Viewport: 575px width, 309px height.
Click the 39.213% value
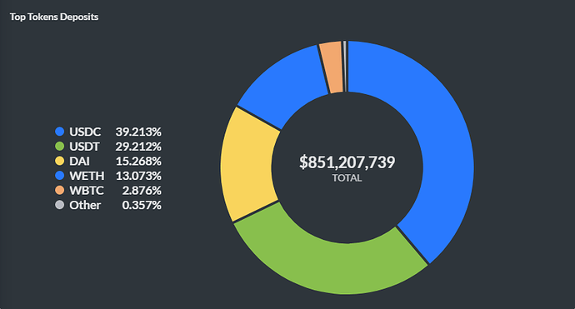[x=138, y=132]
